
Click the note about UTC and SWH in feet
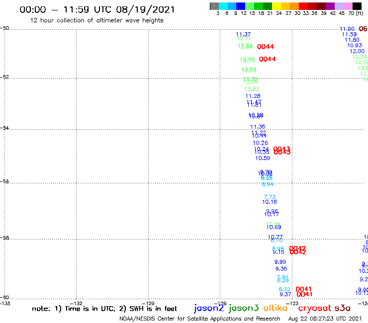pos(104,309)
